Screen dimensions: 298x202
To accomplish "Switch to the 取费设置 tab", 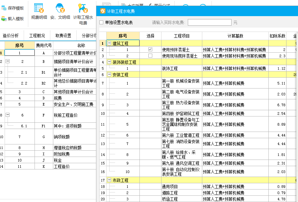I will [x=63, y=36].
